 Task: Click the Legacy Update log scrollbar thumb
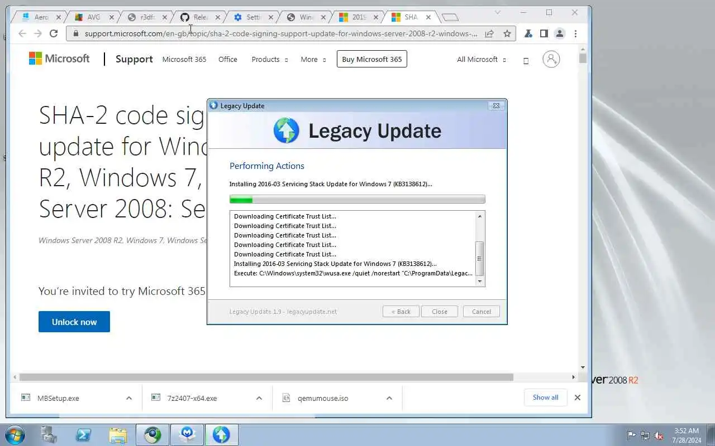pos(479,259)
